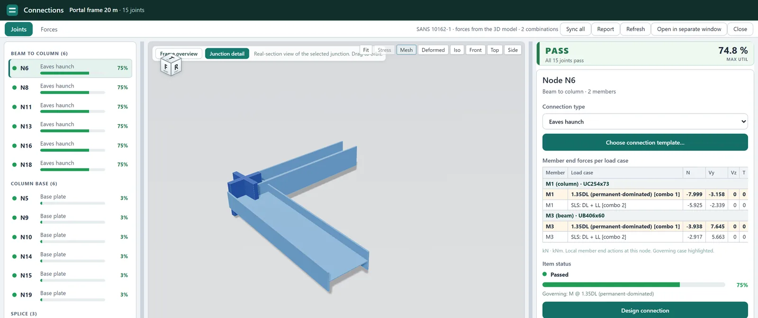Click Open in separate window
758x318 pixels.
tap(689, 29)
